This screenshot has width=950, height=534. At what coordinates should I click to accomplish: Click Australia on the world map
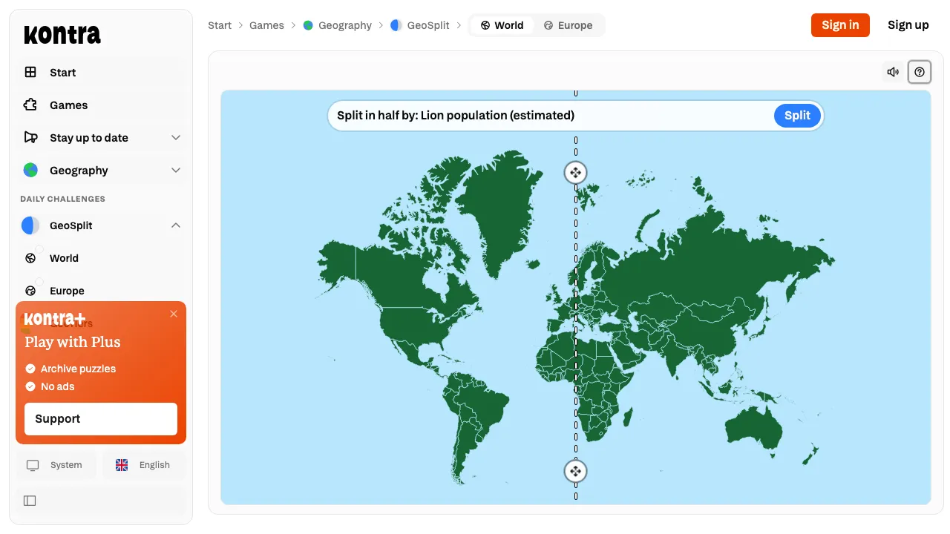pos(753,432)
